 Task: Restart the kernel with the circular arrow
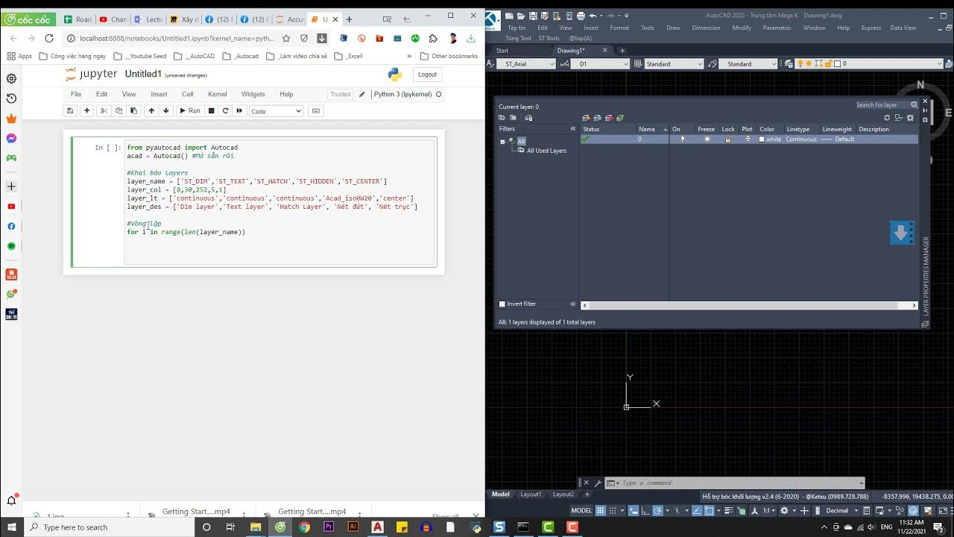(225, 110)
